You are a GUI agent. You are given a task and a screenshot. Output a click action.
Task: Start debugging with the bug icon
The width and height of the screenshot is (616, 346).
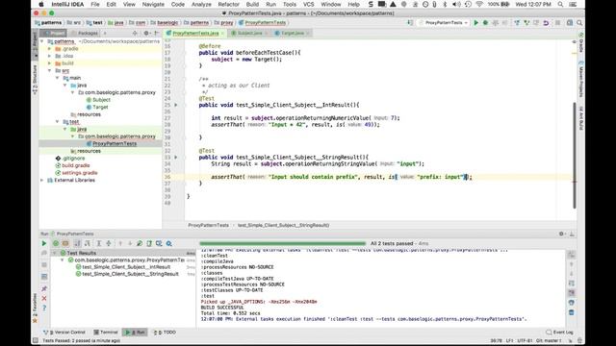pyautogui.click(x=485, y=23)
